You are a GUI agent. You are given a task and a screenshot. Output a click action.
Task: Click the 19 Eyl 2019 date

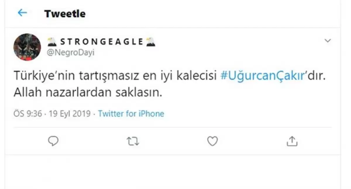tap(70, 114)
